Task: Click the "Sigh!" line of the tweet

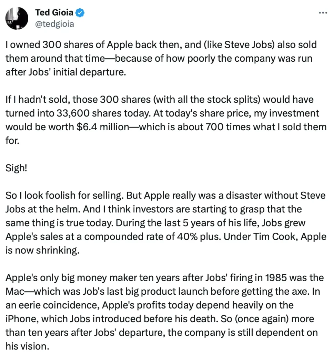Action: click(16, 168)
